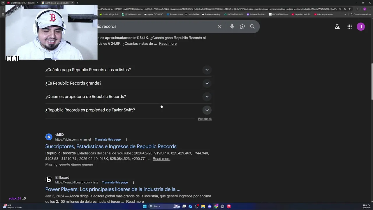The image size is (373, 210).
Task: Click the 'https://vidiq.com › channel' breadcrumb
Action: (x=73, y=139)
